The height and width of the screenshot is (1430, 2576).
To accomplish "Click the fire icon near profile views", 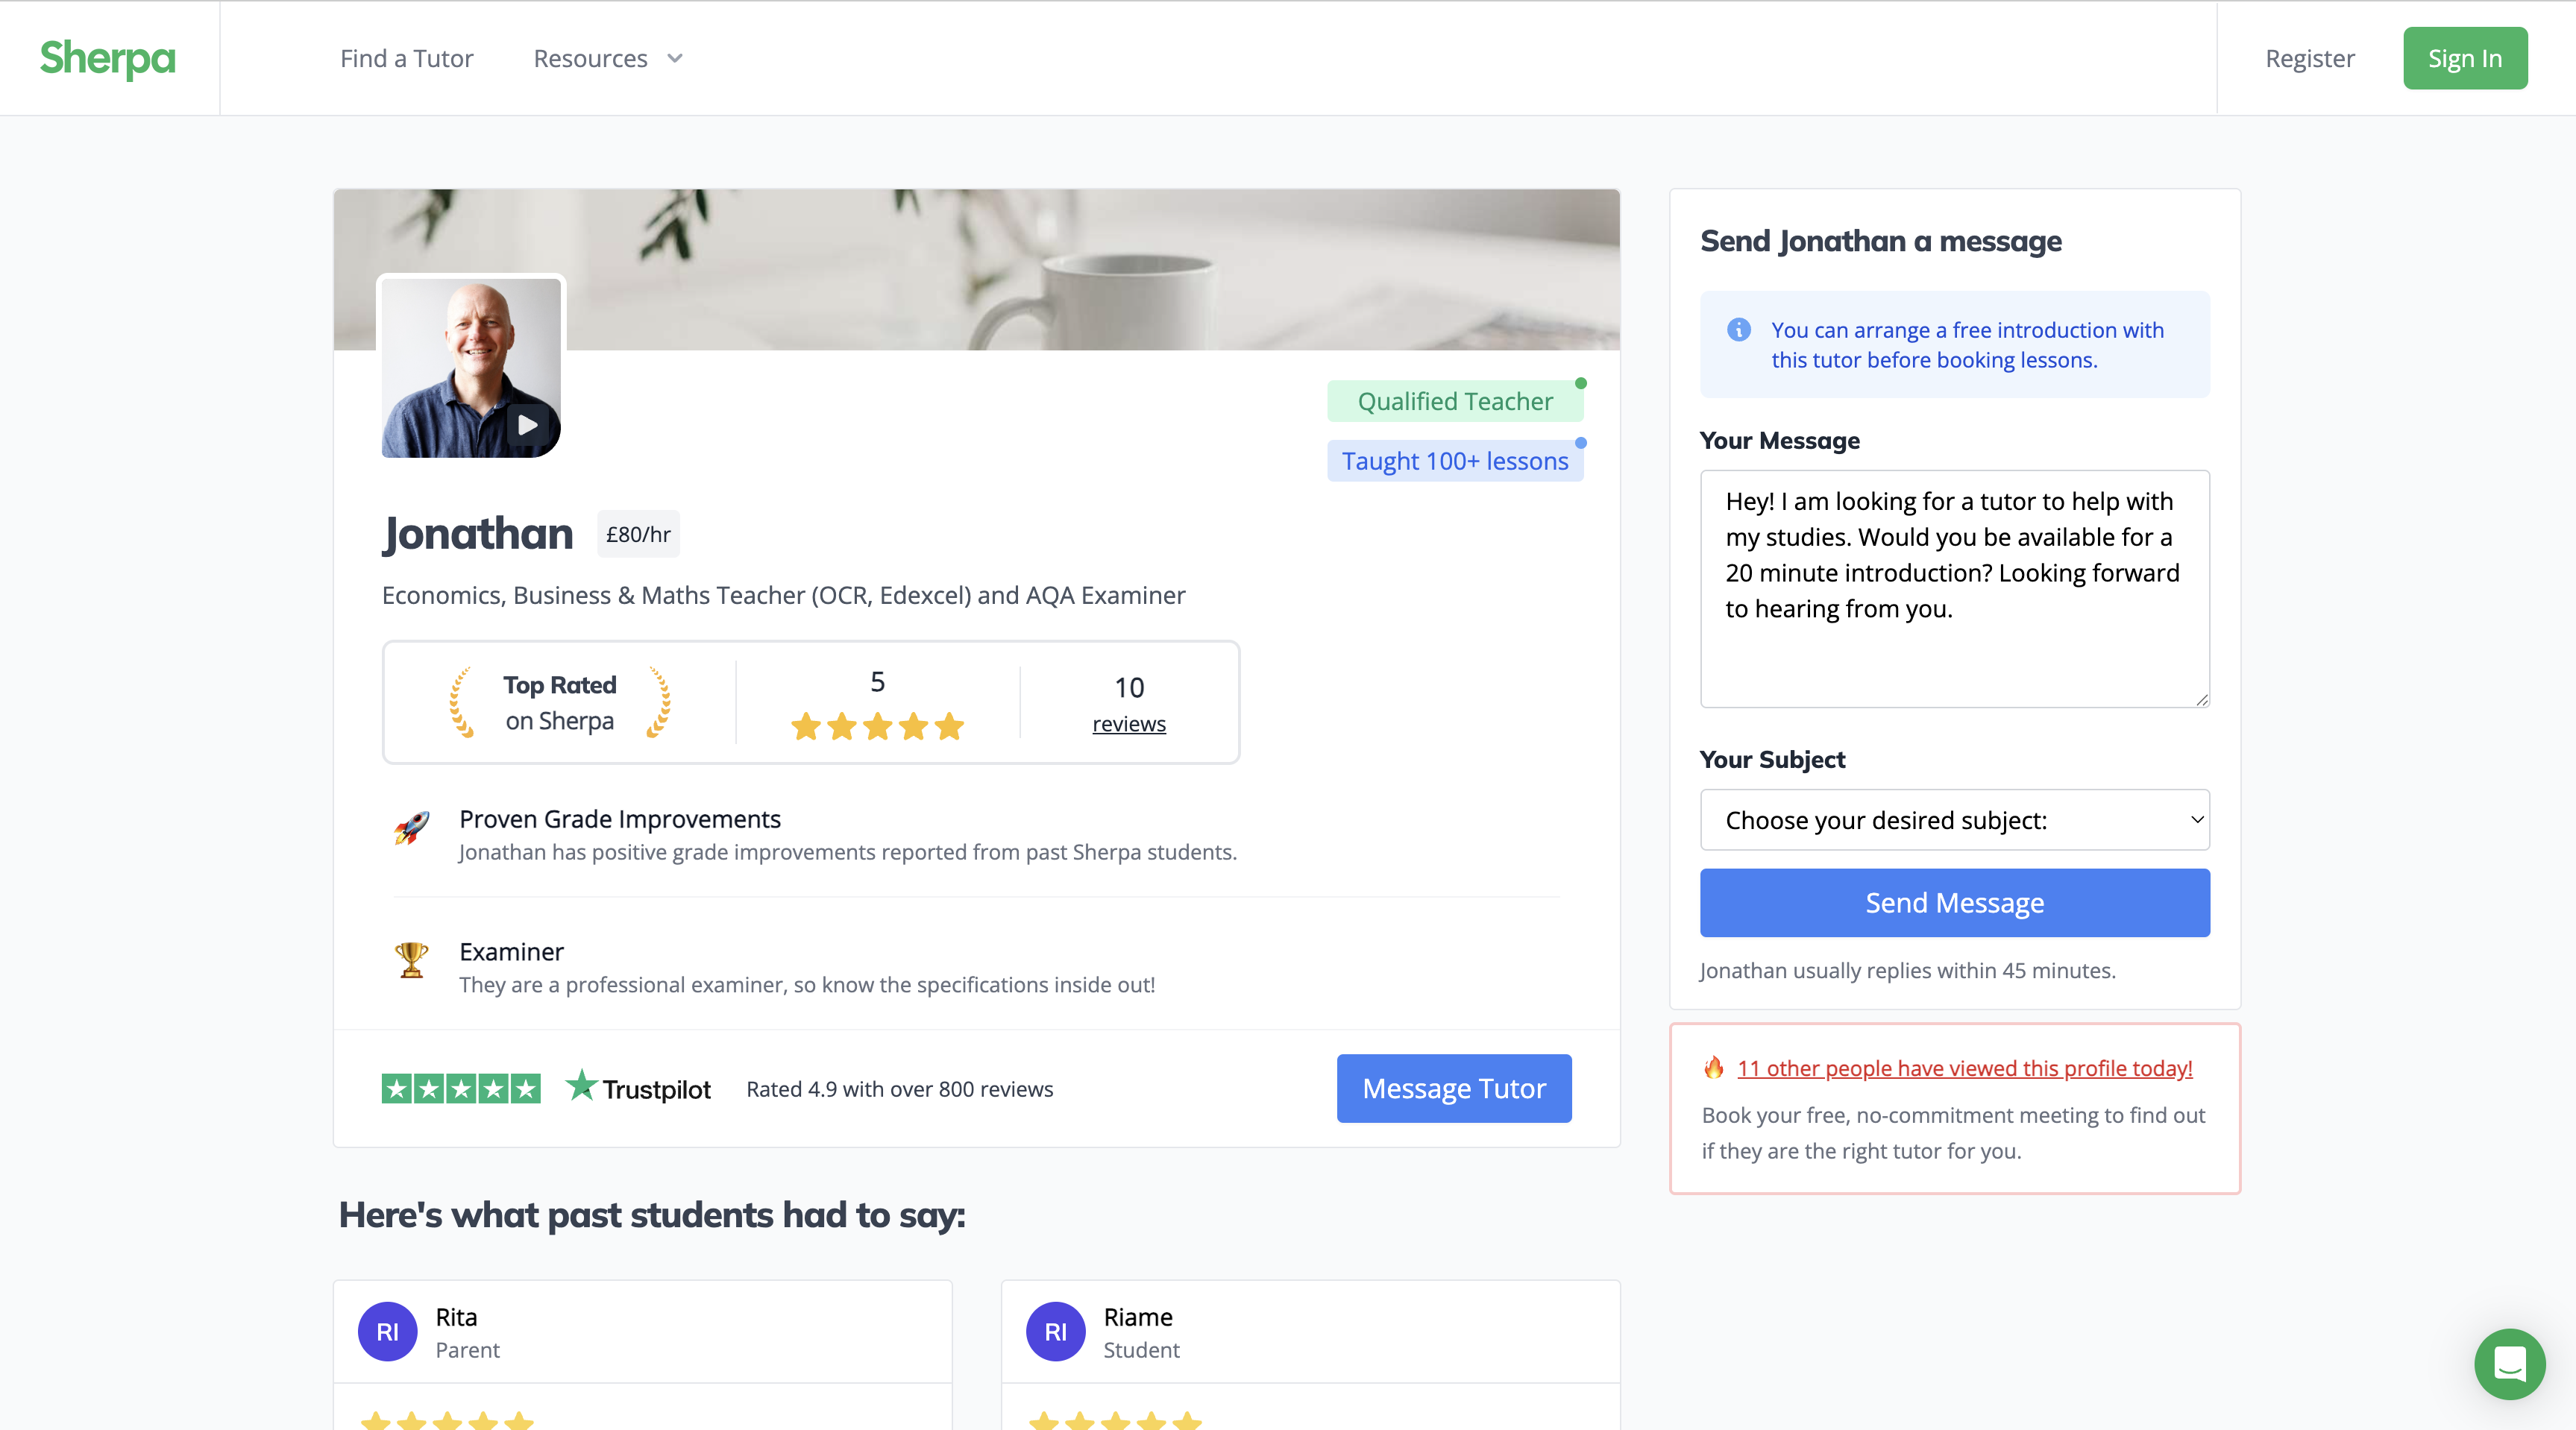I will [x=1714, y=1068].
